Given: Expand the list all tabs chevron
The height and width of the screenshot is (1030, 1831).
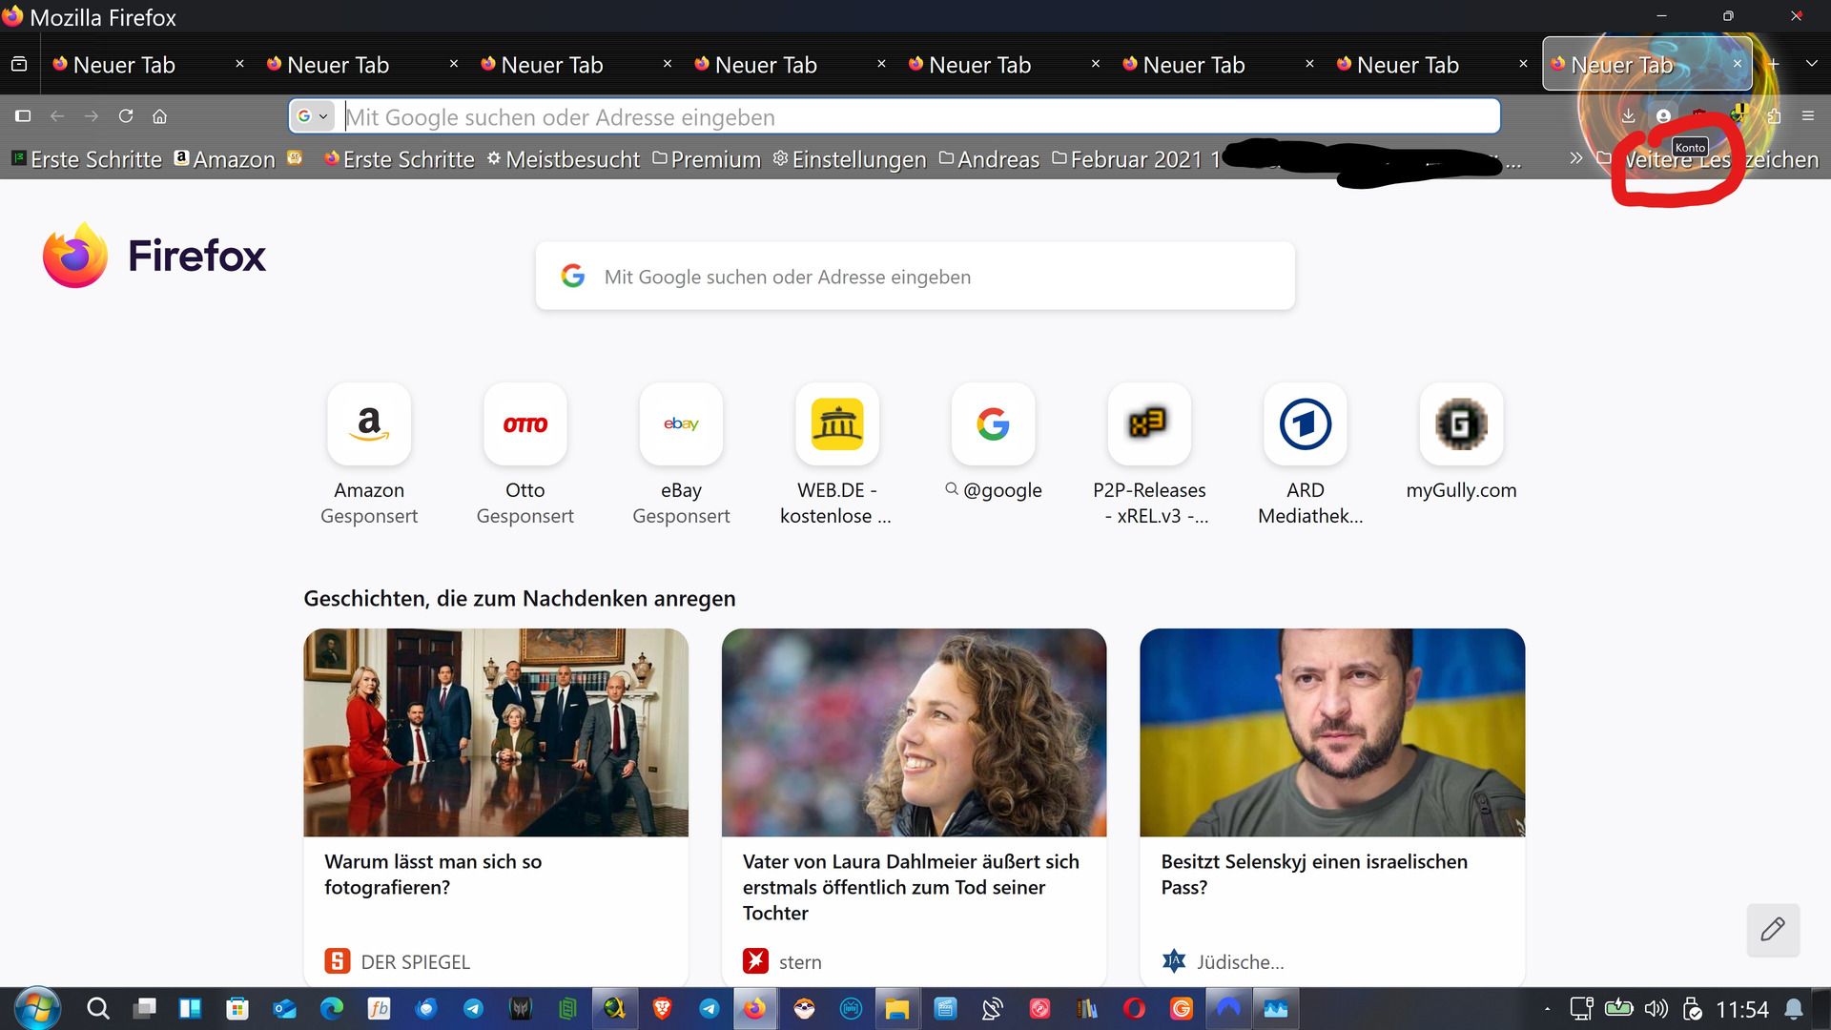Looking at the screenshot, I should click(1811, 64).
